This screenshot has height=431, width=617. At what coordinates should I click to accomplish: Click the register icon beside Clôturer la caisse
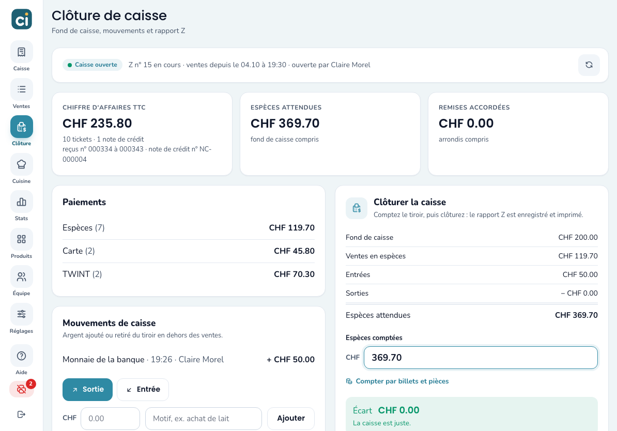coord(357,208)
